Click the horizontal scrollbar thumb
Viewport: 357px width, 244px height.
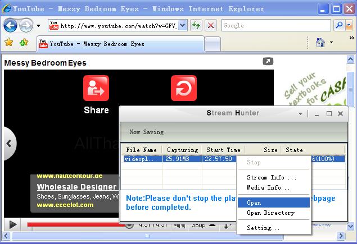click(x=147, y=236)
